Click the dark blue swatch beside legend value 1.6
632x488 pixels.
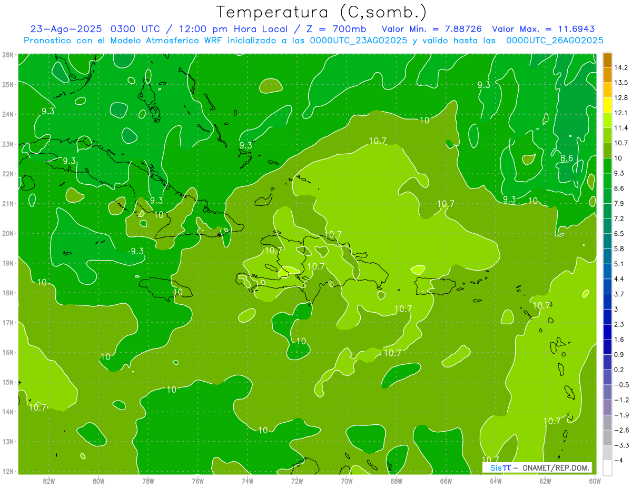[607, 346]
